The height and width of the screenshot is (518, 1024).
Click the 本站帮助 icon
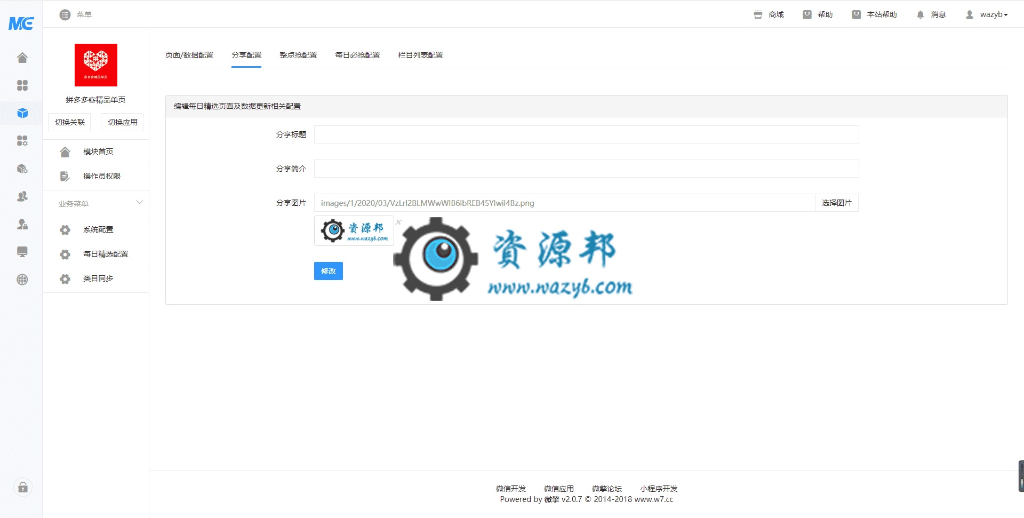pyautogui.click(x=856, y=15)
